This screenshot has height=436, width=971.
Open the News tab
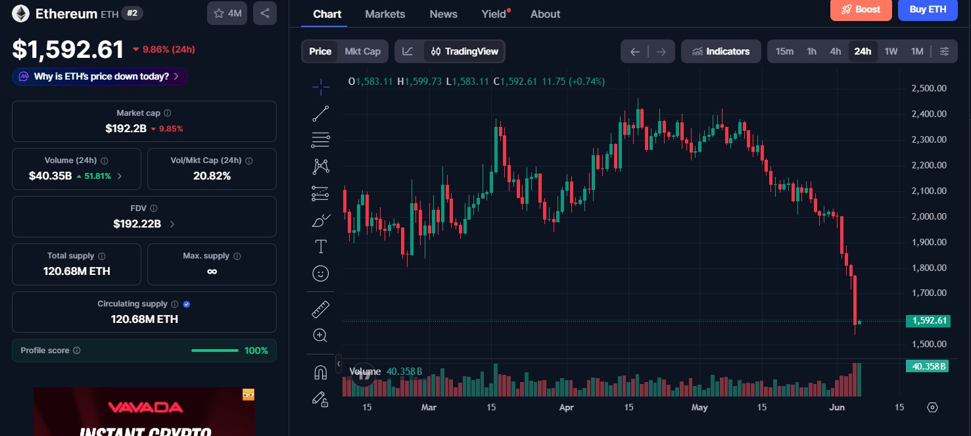point(444,14)
